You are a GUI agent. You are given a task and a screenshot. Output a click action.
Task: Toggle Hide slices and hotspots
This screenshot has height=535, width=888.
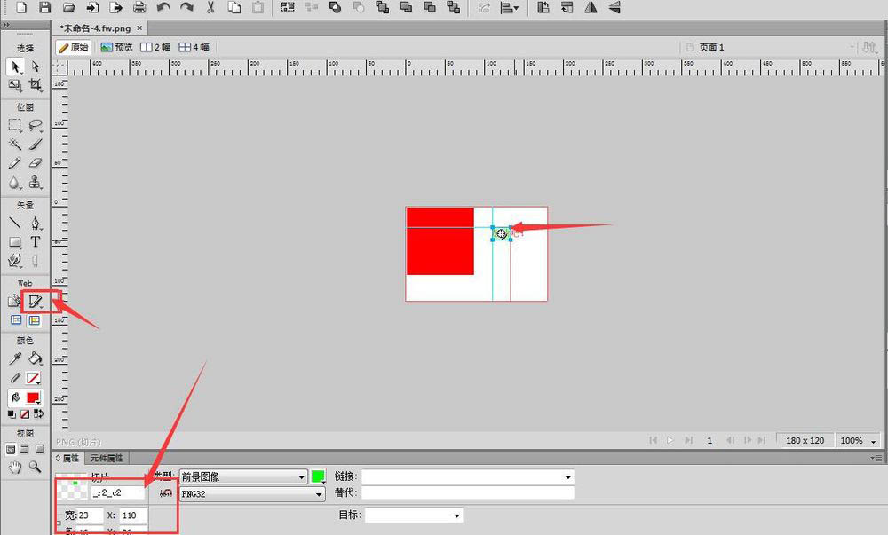pyautogui.click(x=16, y=320)
